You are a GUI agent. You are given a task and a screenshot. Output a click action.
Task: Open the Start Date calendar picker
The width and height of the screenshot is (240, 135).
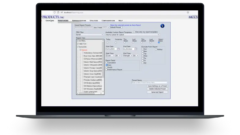118,49
